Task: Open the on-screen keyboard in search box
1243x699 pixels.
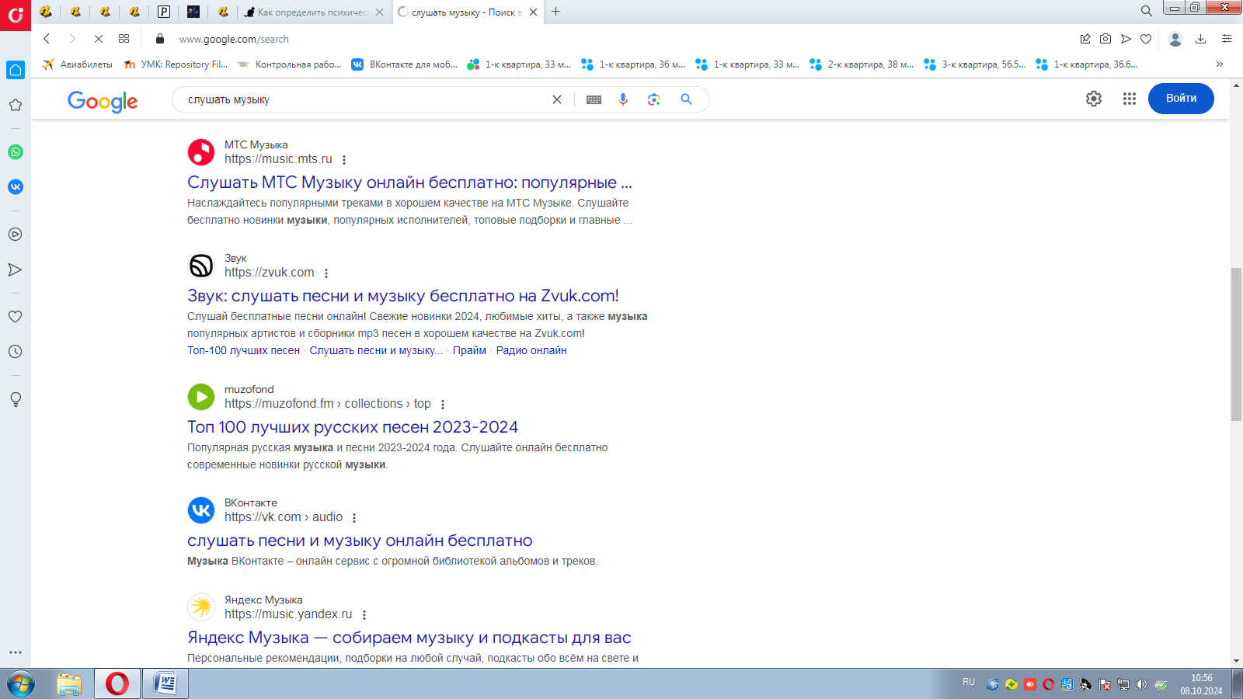Action: pos(594,99)
